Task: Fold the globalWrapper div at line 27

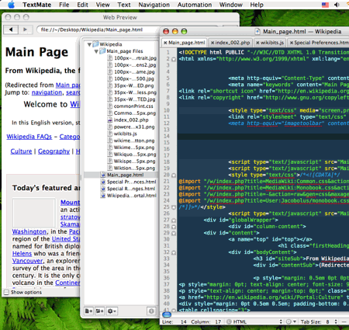Action: click(174, 221)
